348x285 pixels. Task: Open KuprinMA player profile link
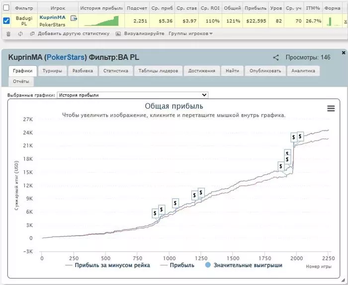tap(52, 17)
